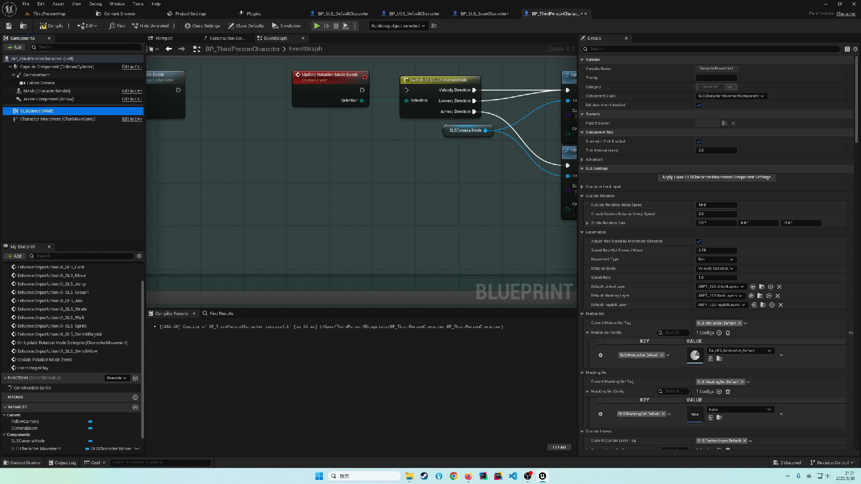Screen dimensions: 861x484
Task: Open My Blueprint settings gear
Action: [139, 256]
